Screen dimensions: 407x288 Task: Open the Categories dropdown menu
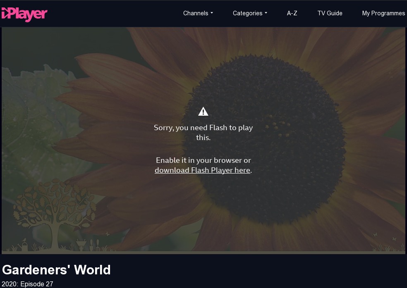tap(250, 13)
